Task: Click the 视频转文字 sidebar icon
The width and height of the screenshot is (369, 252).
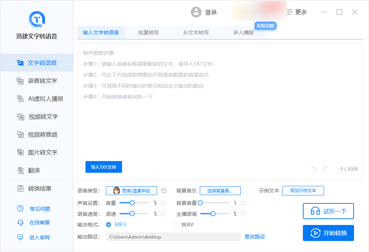Action: (20, 117)
